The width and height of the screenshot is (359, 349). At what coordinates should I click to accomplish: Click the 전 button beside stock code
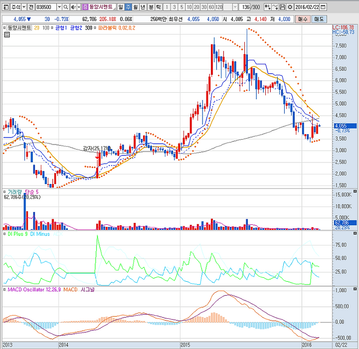31,7
